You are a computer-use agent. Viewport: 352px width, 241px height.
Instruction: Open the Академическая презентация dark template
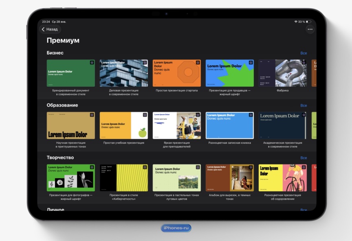[x=283, y=125]
